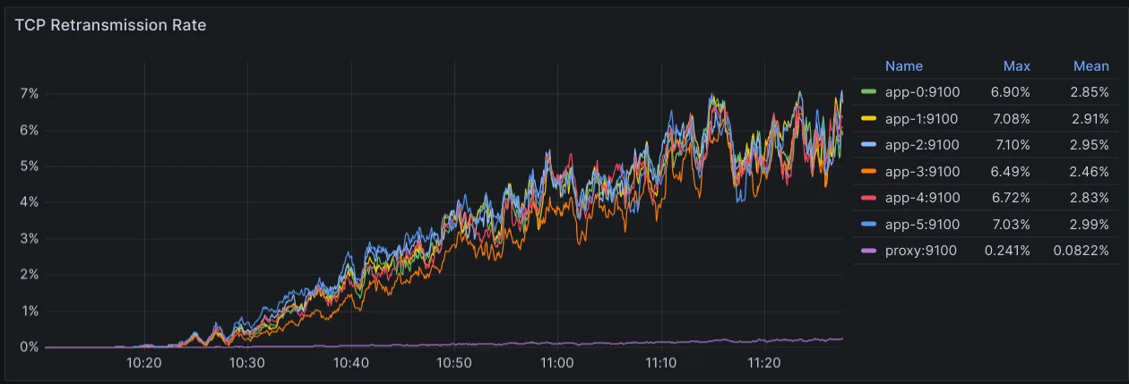Click the 2.46% mean value for app-3
Viewport: 1129px width, 384px height.
[1090, 172]
